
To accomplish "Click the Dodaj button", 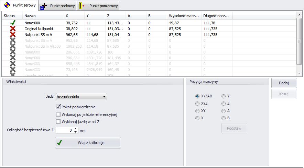I will [283, 83].
